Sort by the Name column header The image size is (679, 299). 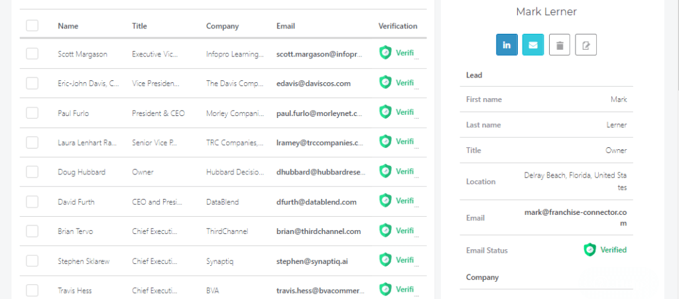(68, 27)
